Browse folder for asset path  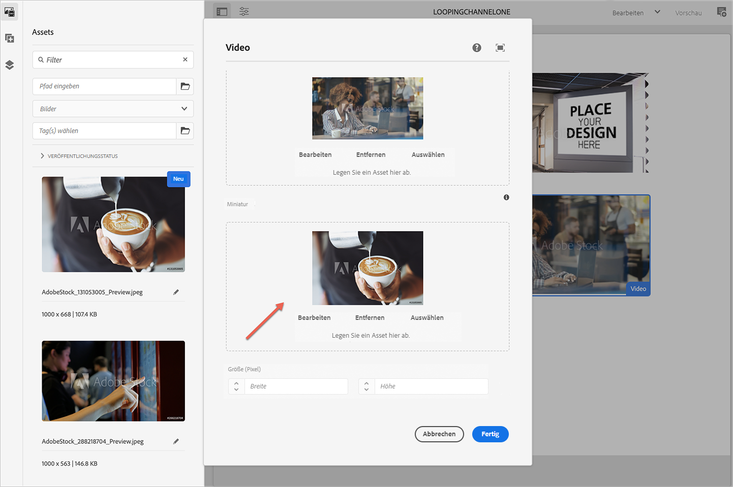[x=185, y=86]
